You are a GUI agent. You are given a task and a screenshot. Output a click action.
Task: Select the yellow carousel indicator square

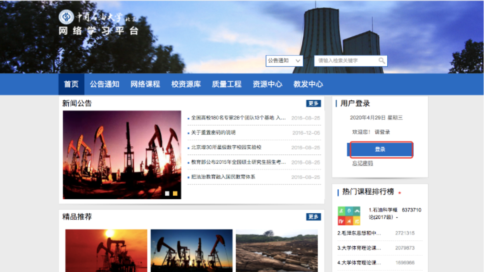[175, 193]
